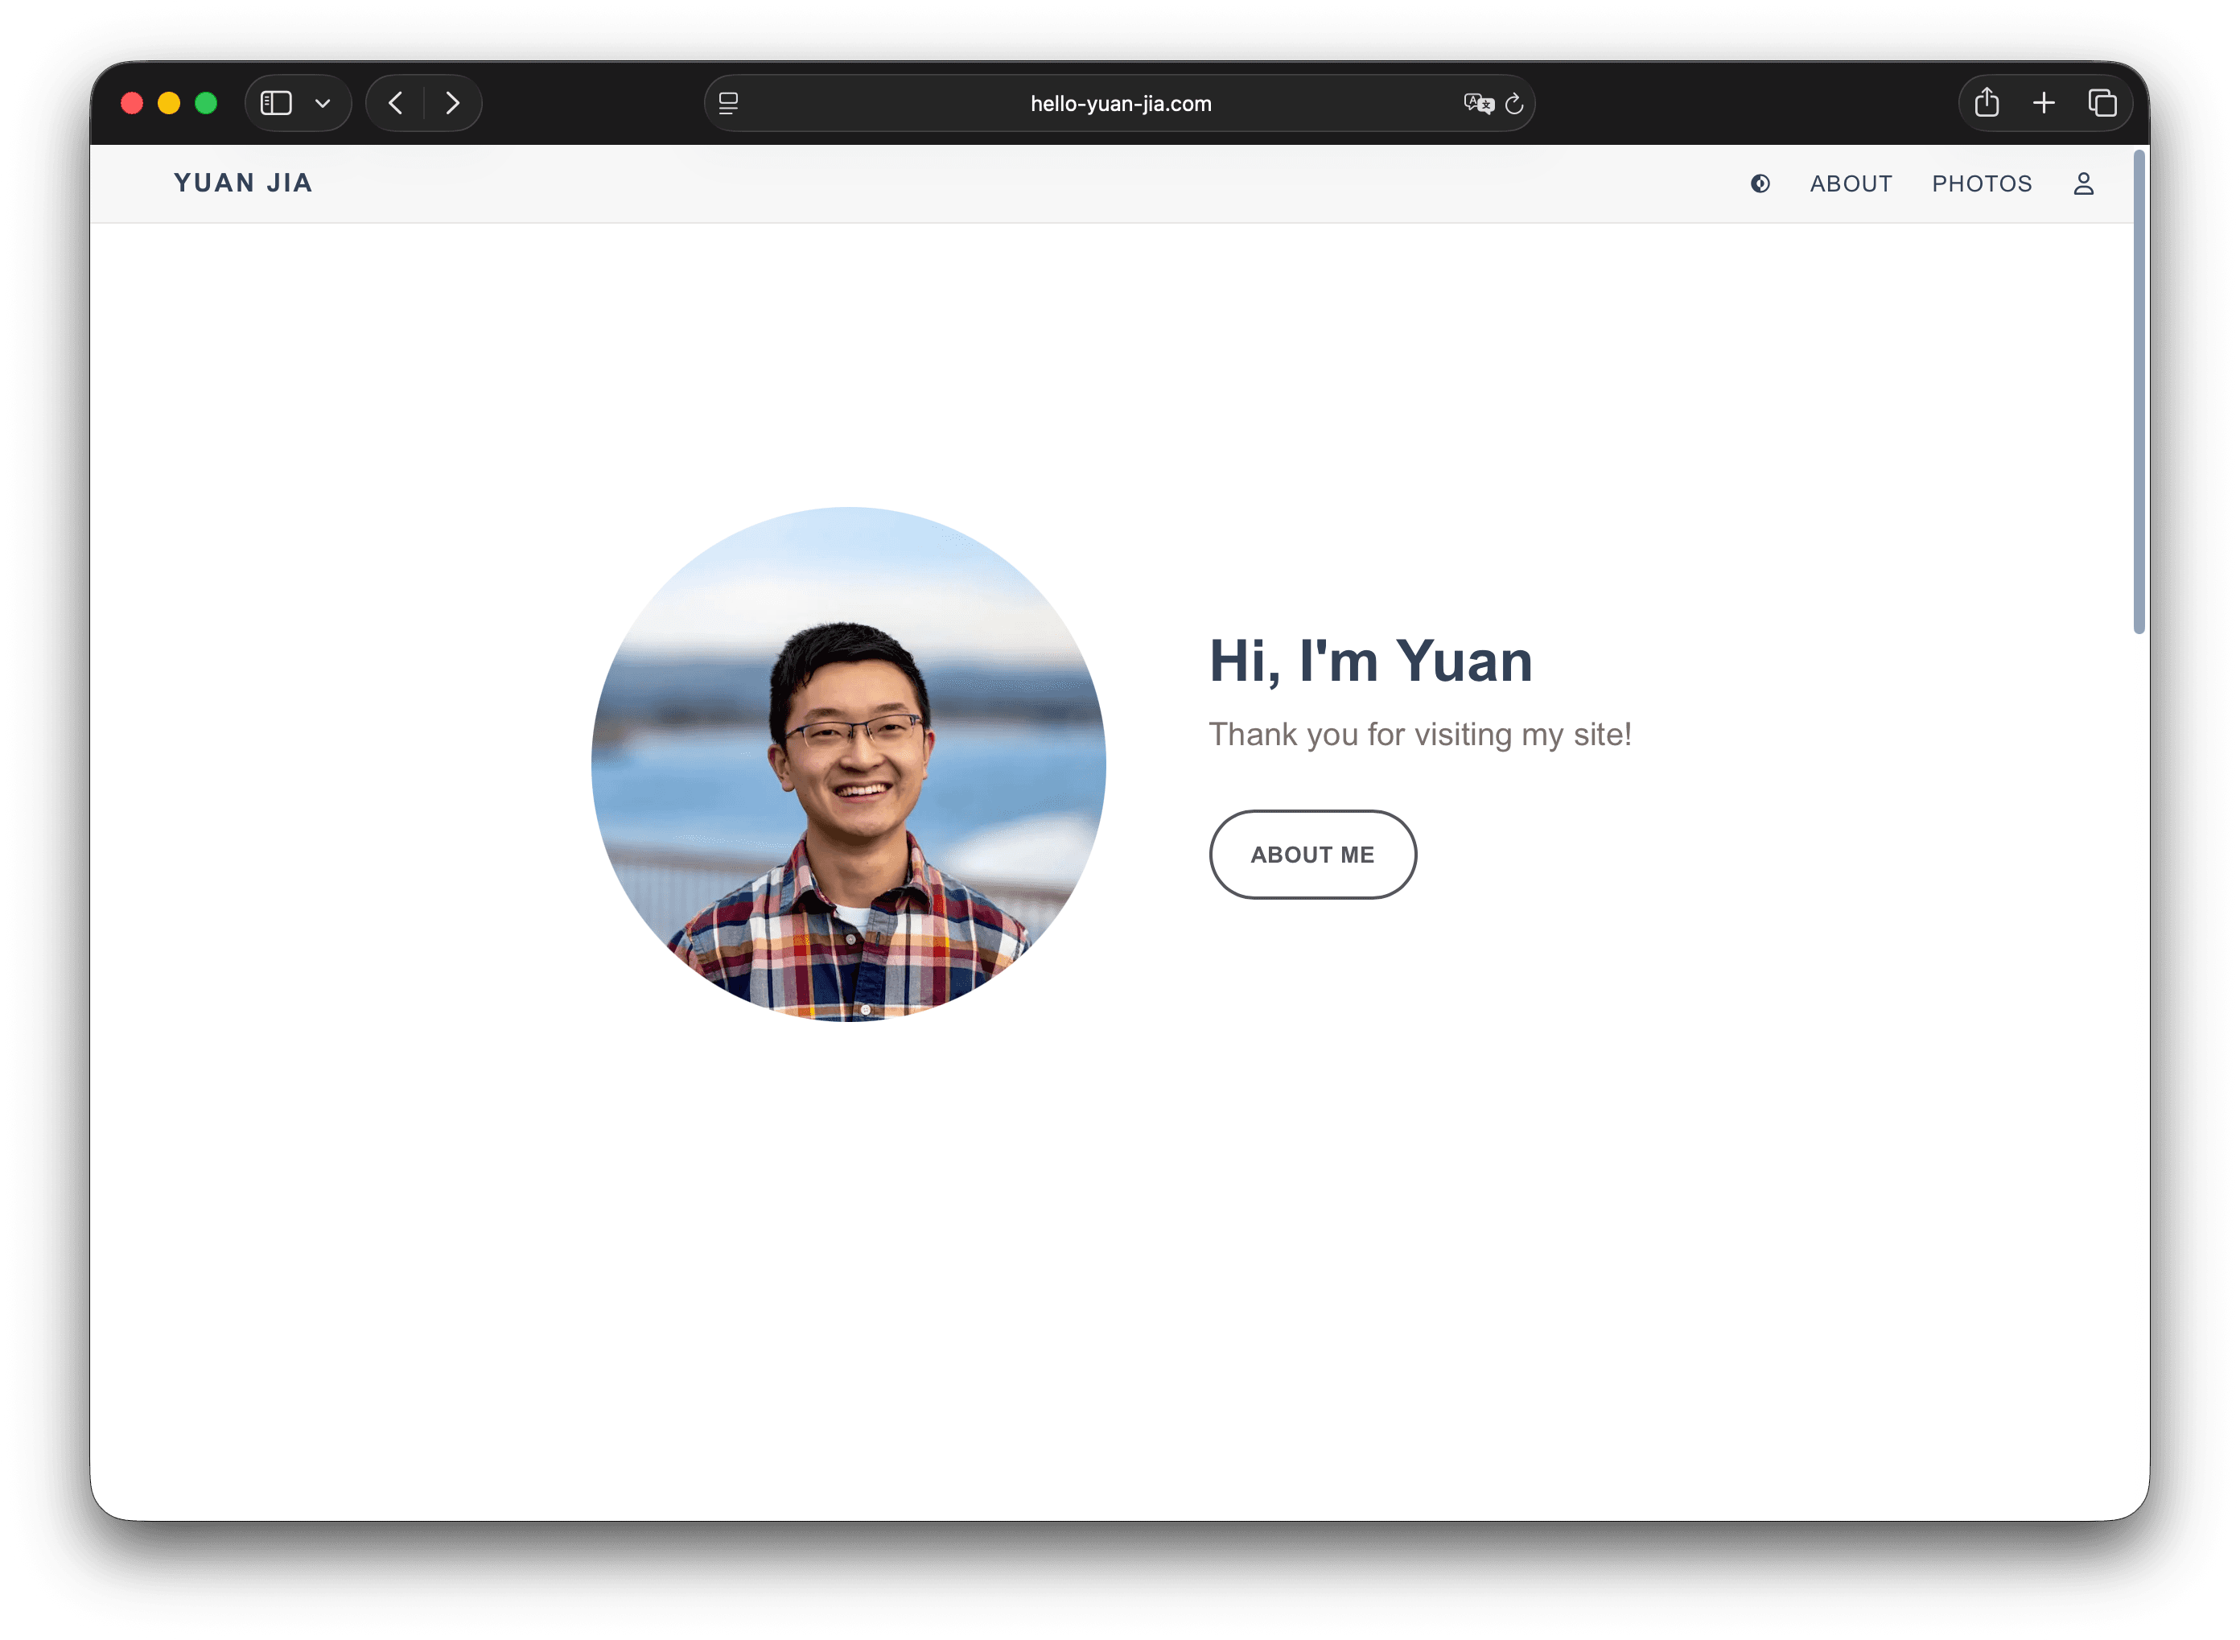Click the yellow minimize traffic light
The height and width of the screenshot is (1640, 2240).
tap(167, 102)
